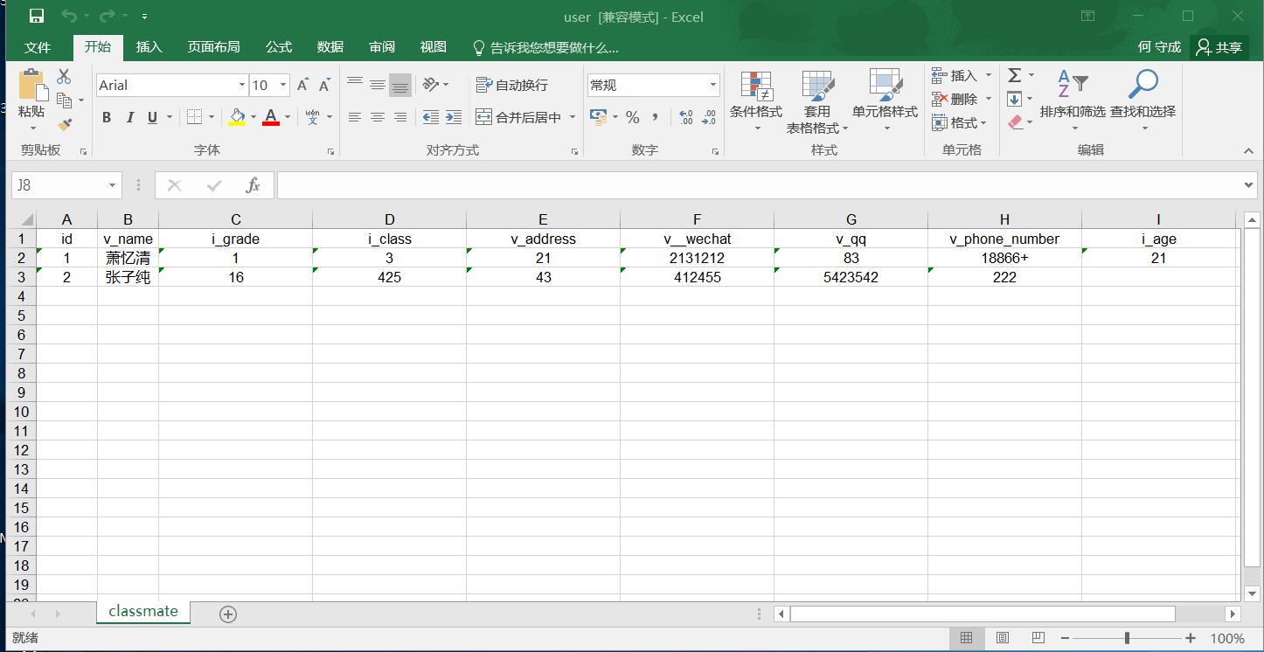Viewport: 1264px width, 652px height.
Task: Open 单元格样式 cell styles
Action: point(885,101)
